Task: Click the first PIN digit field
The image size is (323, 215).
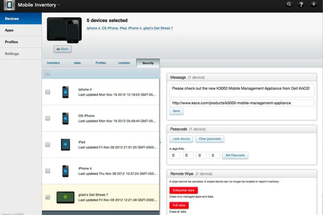Action: point(175,155)
